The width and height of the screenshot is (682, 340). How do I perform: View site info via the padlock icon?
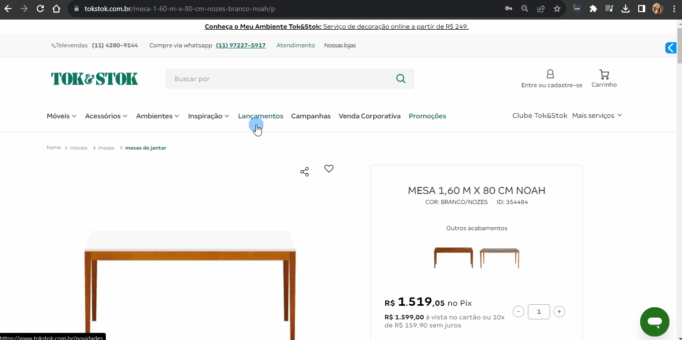[x=77, y=9]
